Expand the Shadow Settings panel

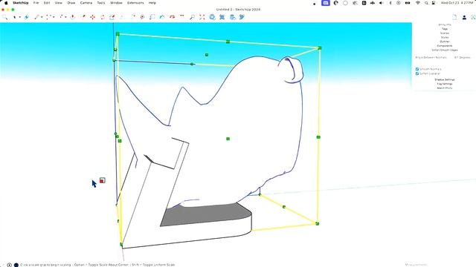(x=445, y=79)
